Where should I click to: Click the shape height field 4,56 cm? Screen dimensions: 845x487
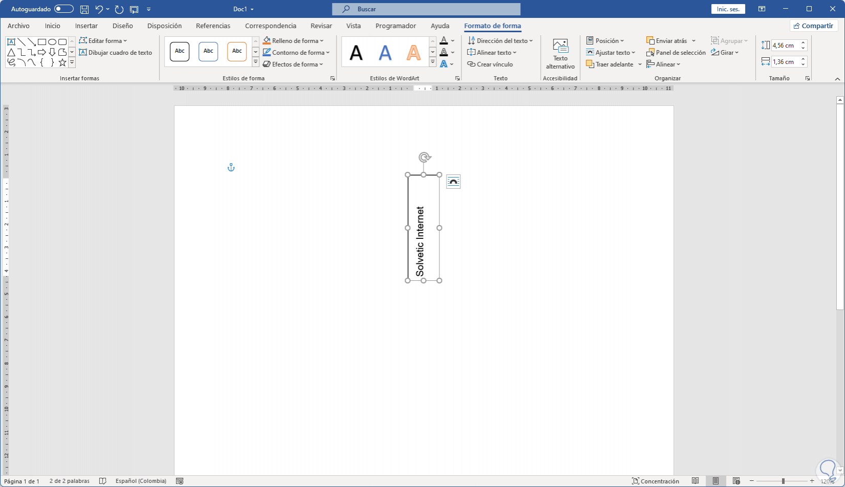coord(785,46)
